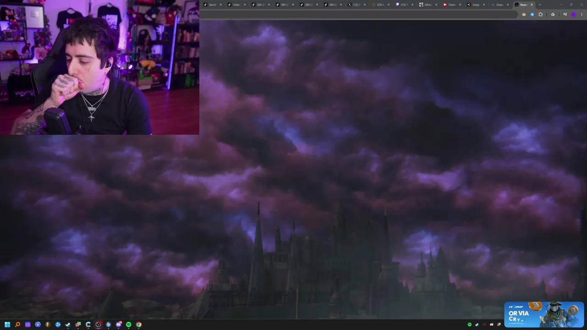The image size is (587, 330).
Task: Close the Frame tab
Action: coord(460,5)
